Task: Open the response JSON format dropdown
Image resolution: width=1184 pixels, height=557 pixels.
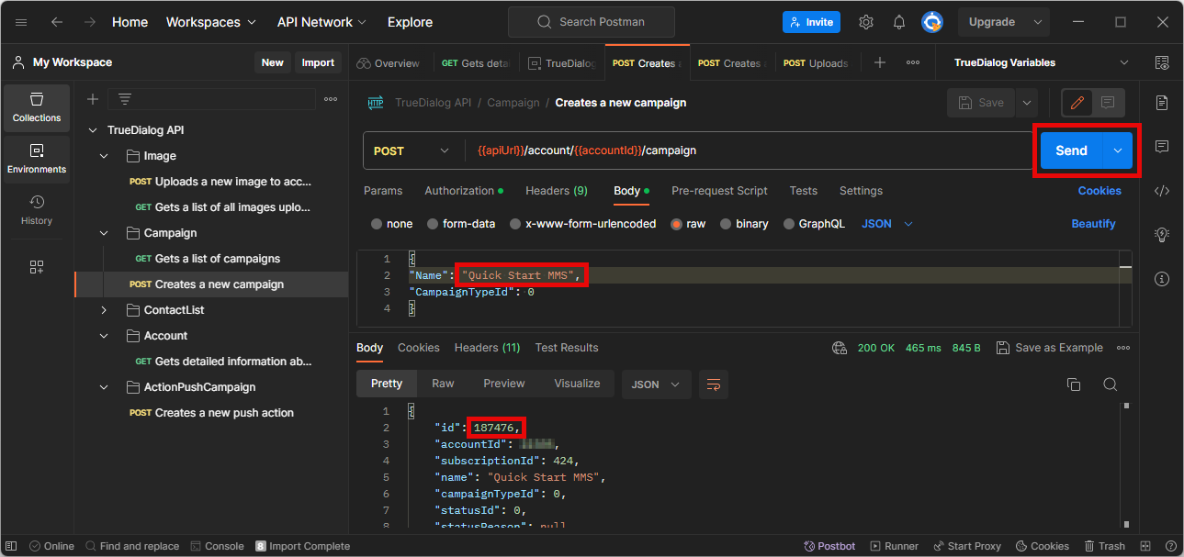Action: [656, 384]
